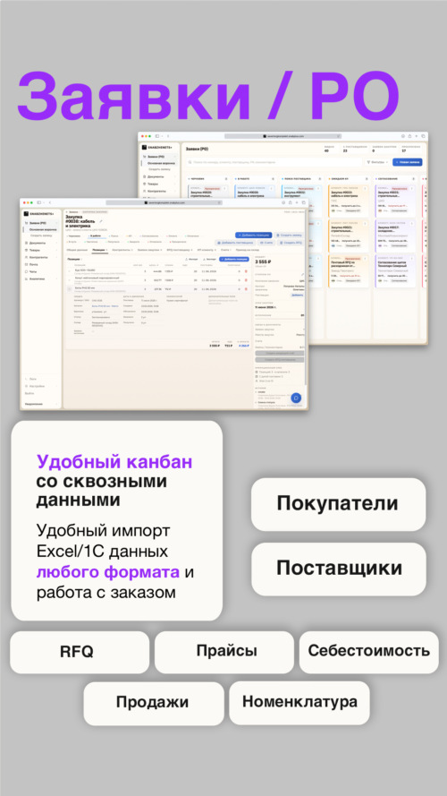Click Поставщики pill
Image resolution: width=447 pixels, height=796 pixels.
(339, 569)
